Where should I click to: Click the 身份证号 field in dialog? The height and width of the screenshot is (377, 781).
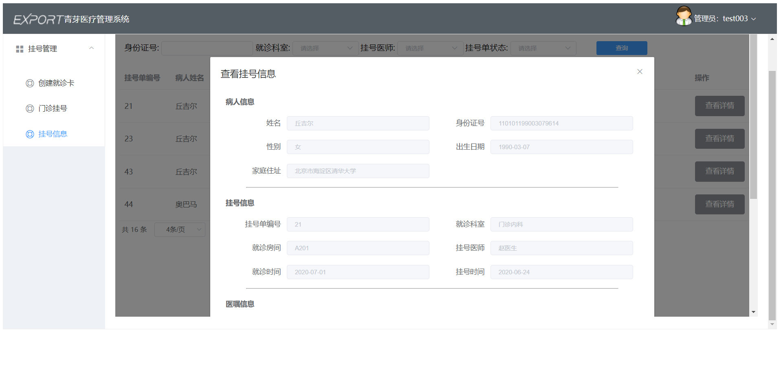[561, 123]
